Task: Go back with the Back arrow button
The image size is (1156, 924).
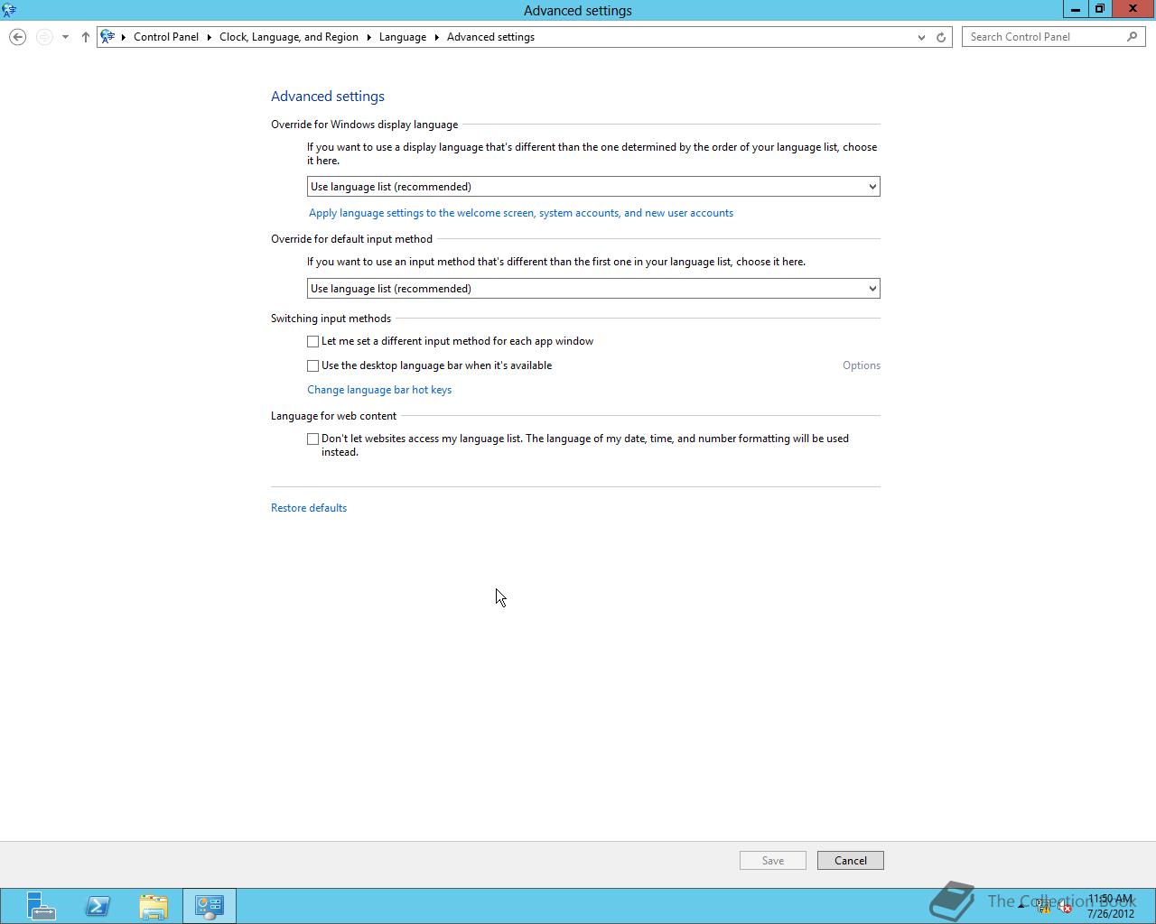Action: click(17, 37)
